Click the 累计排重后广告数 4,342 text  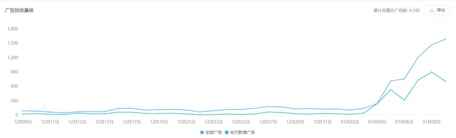pyautogui.click(x=396, y=10)
